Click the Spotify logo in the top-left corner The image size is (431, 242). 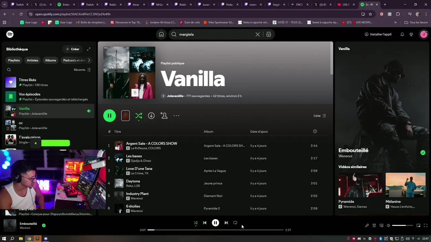[x=10, y=34]
